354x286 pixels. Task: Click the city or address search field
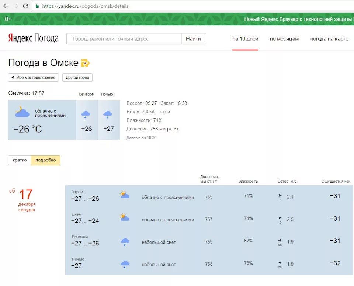click(124, 39)
